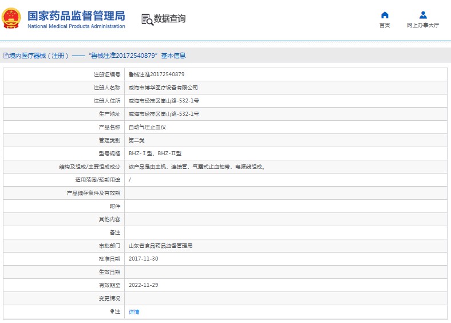
Task: Click the 变更情况 row label
Action: tap(109, 298)
